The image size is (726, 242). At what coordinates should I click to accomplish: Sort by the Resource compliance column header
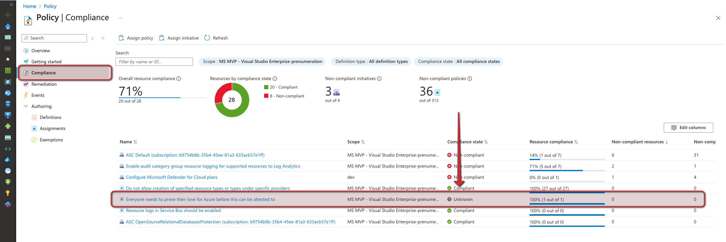(x=554, y=142)
